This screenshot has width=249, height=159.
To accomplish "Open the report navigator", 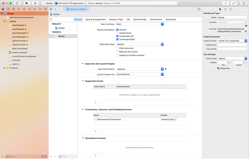I will click(46, 9).
